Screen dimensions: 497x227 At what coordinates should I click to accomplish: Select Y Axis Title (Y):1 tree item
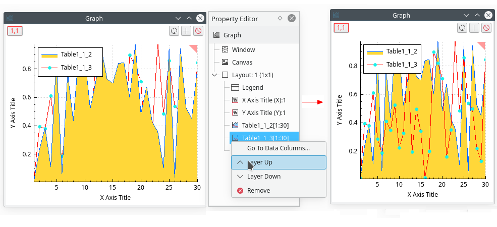(264, 113)
